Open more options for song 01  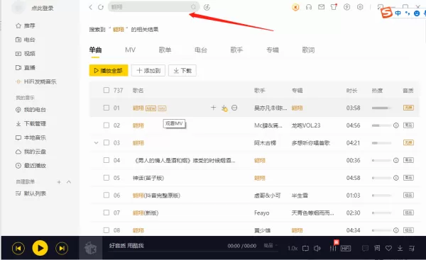(x=234, y=108)
